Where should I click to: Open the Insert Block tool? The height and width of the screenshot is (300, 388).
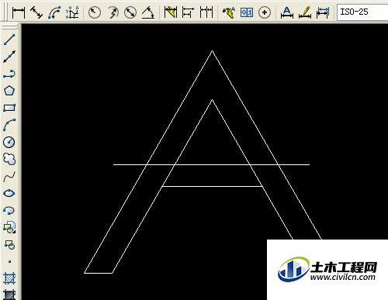9,227
